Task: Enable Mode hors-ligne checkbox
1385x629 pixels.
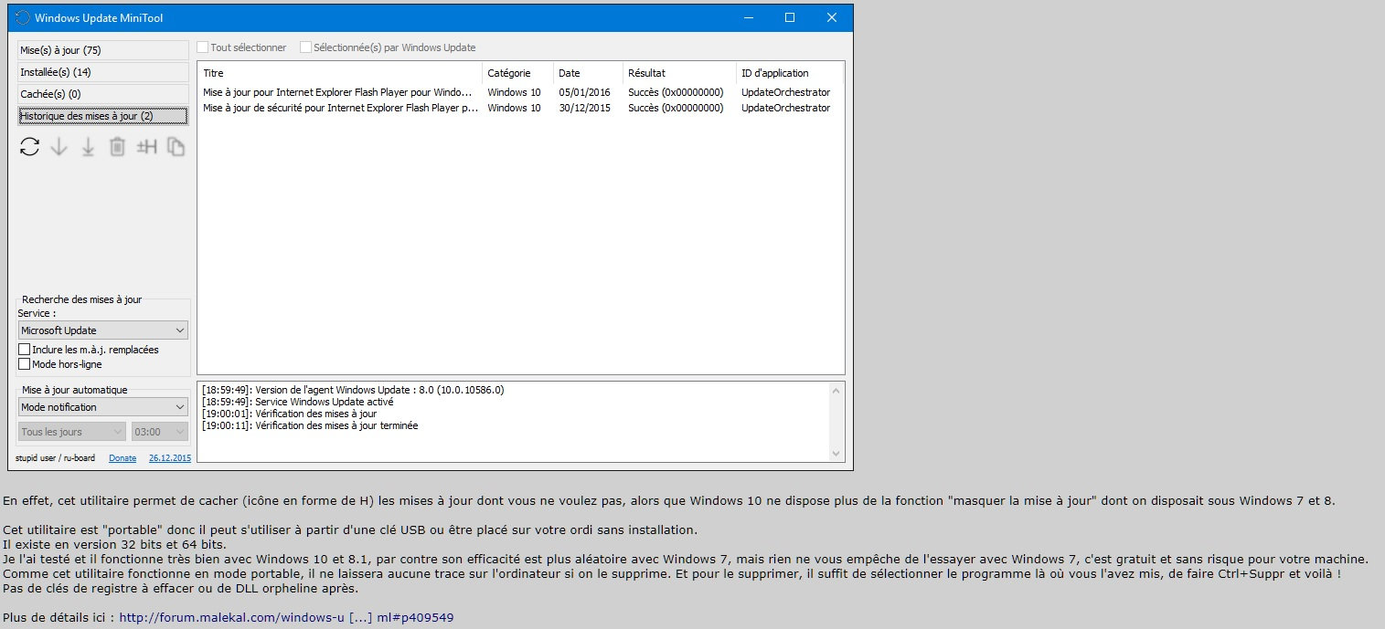Action: tap(25, 364)
